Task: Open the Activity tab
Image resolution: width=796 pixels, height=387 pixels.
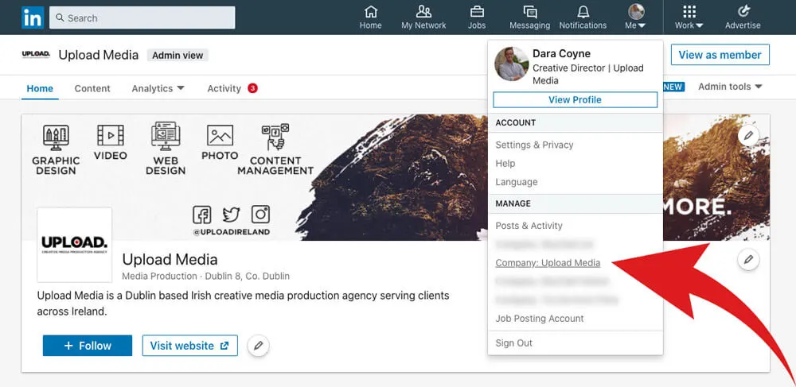Action: coord(224,88)
